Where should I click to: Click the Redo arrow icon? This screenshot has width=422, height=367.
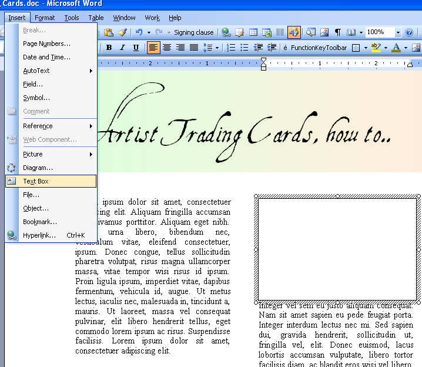[x=159, y=32]
